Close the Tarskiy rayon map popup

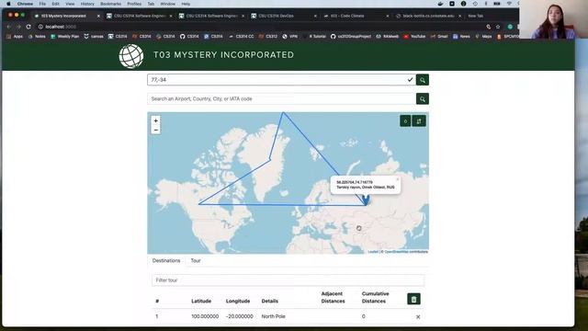coord(398,179)
